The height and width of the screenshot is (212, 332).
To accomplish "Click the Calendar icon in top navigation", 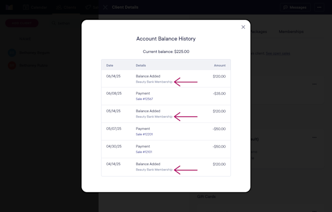I will click(x=26, y=7).
